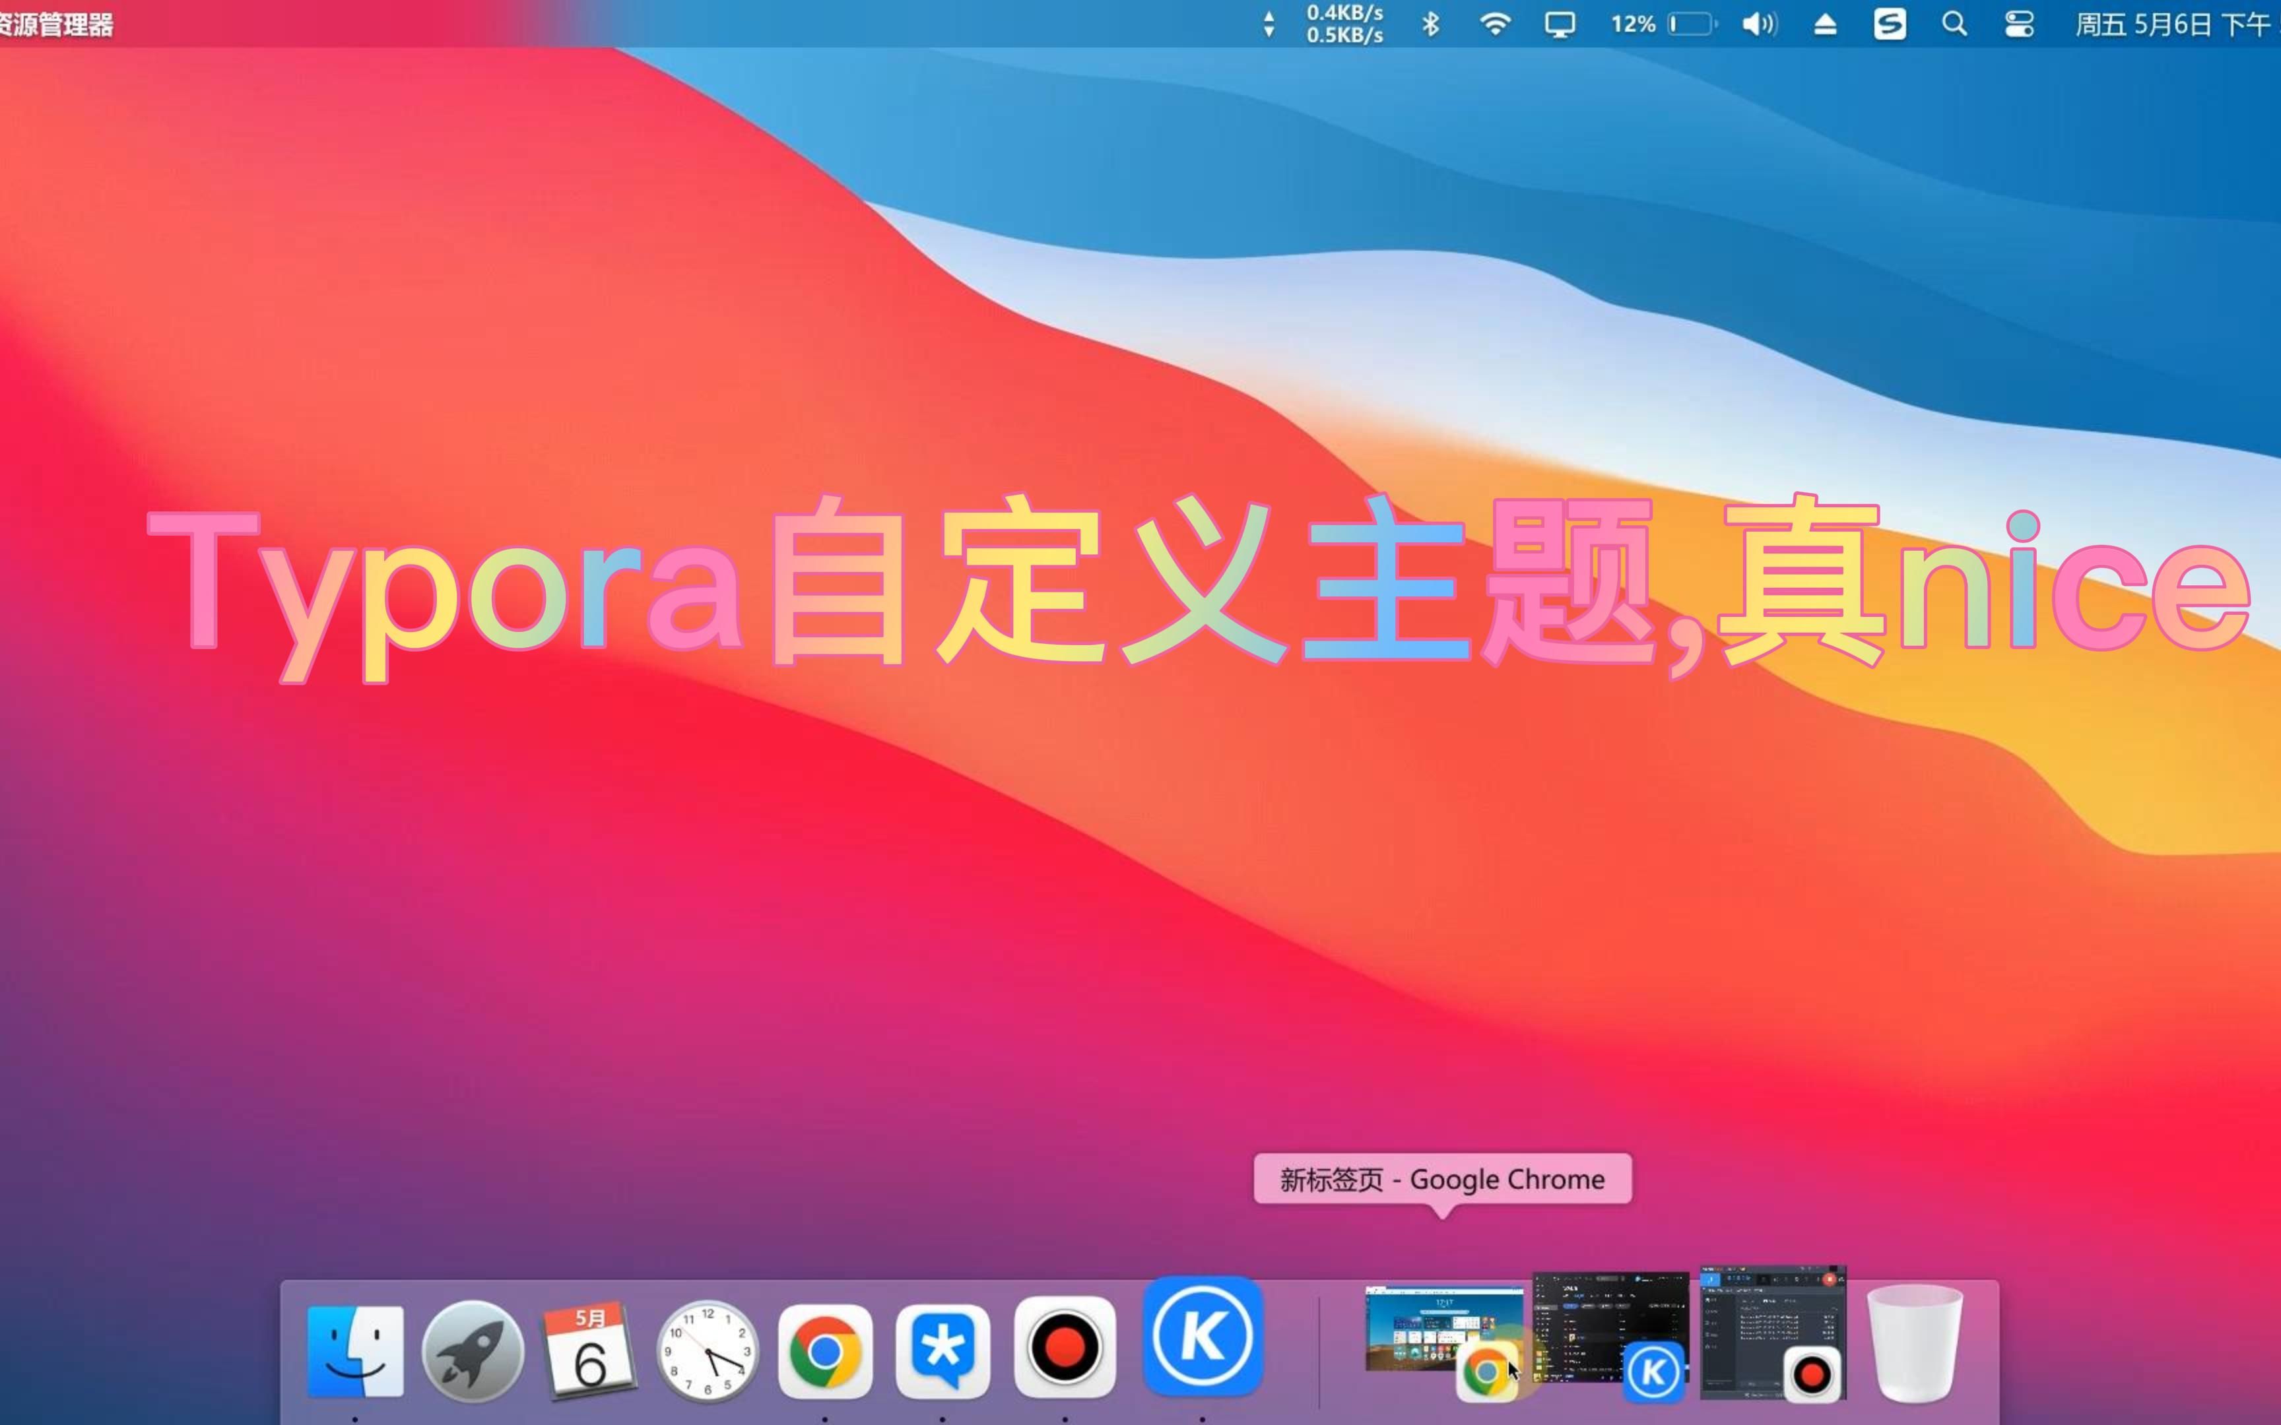Open the Sogou input method icon
This screenshot has width=2281, height=1425.
(x=1890, y=24)
